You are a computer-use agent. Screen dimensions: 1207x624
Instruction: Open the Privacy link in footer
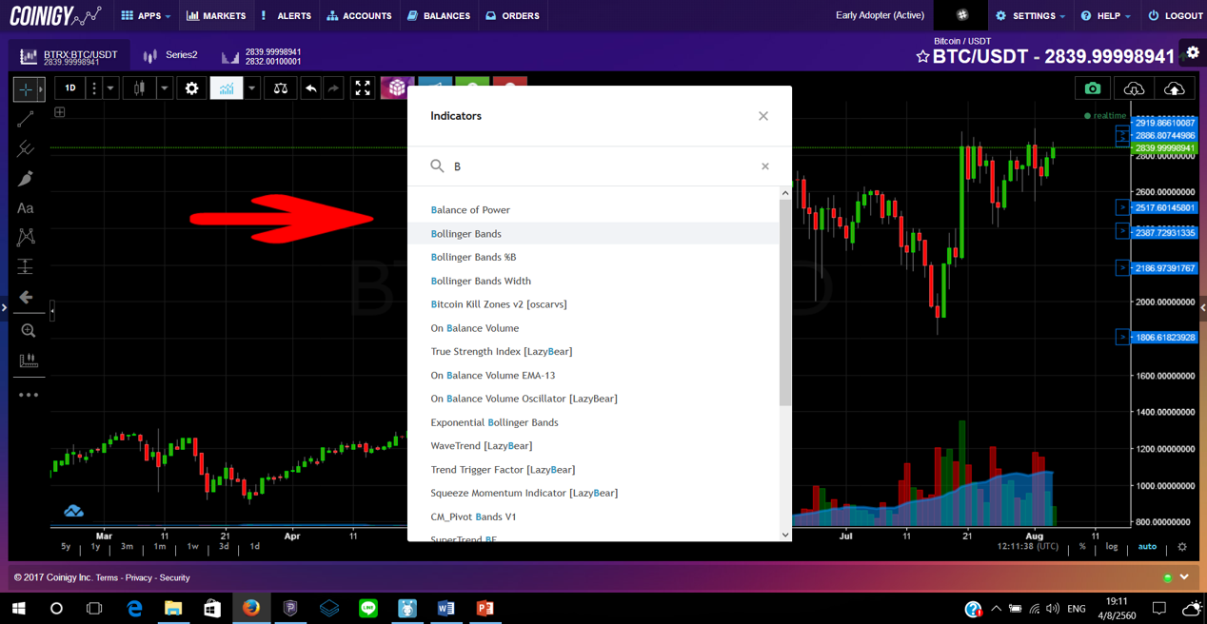(x=138, y=577)
